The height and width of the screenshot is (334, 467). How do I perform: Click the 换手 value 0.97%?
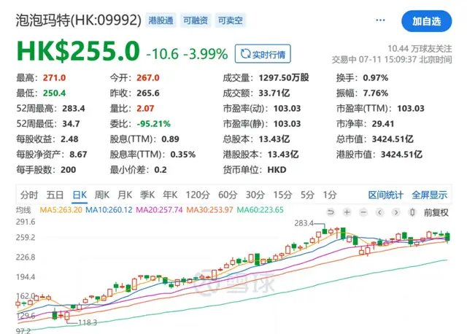click(x=375, y=78)
